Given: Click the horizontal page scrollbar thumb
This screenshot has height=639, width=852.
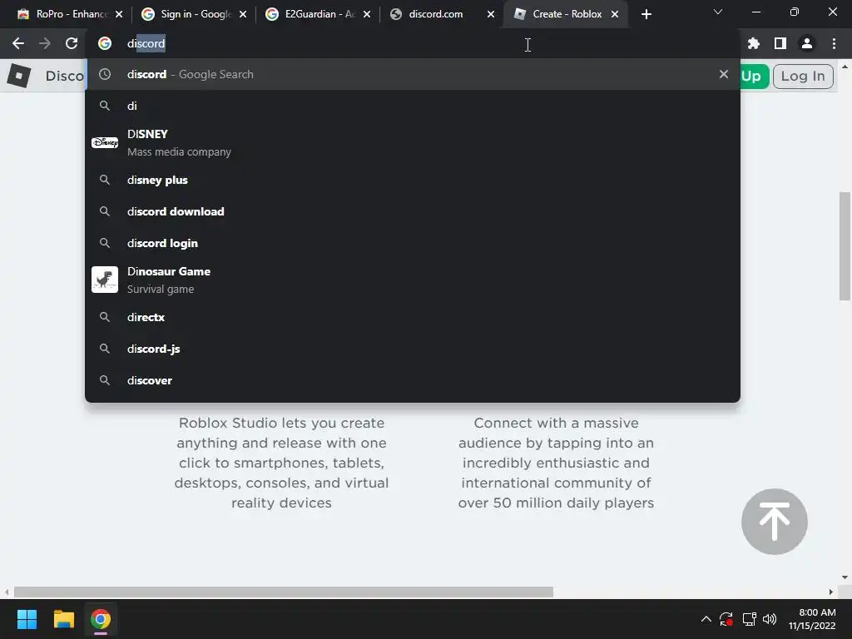Looking at the screenshot, I should point(283,592).
